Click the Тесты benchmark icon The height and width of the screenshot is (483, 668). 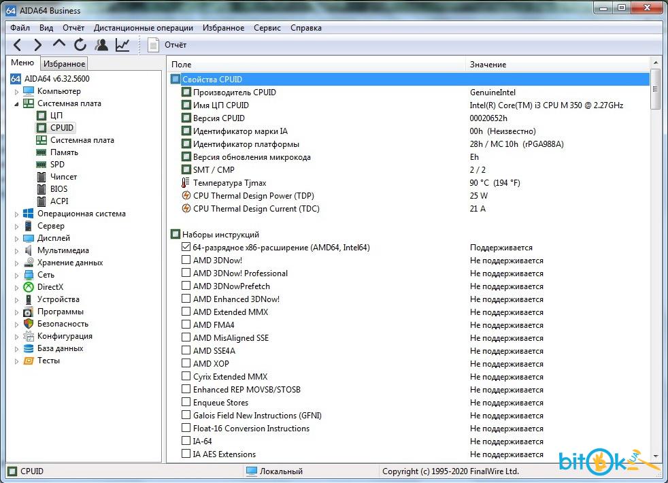pos(29,361)
